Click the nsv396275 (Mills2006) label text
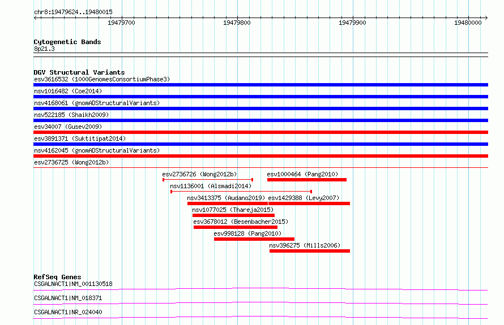The height and width of the screenshot is (325, 504). click(305, 245)
